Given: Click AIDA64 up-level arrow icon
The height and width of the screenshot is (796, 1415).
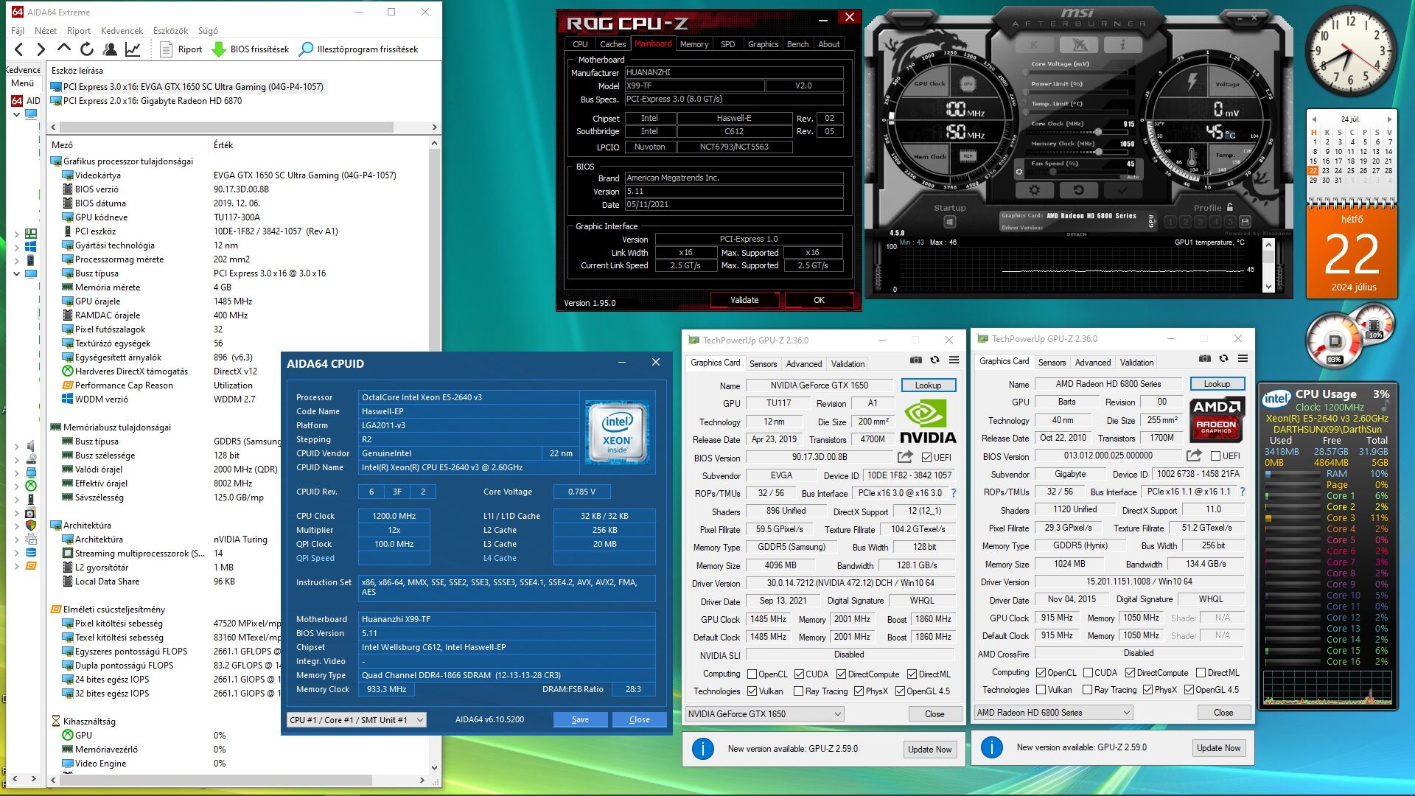Looking at the screenshot, I should click(x=64, y=49).
